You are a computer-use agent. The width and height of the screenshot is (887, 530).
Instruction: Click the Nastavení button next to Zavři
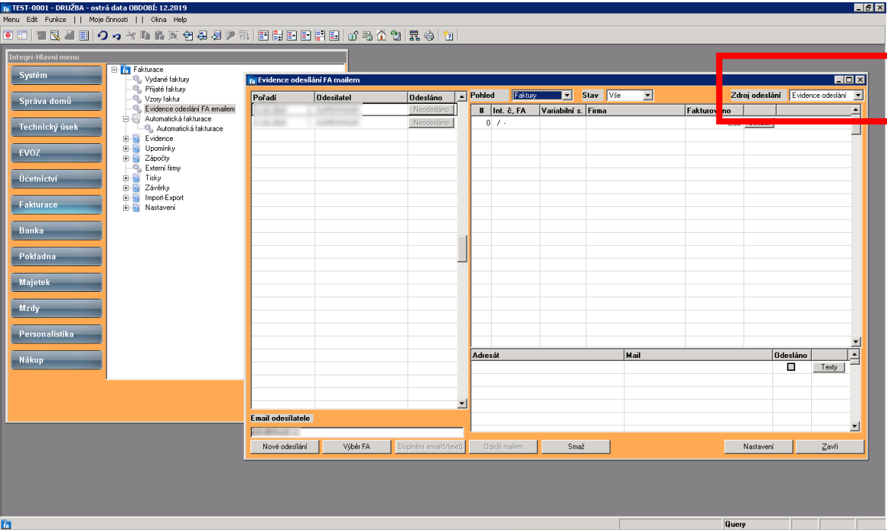coord(759,447)
